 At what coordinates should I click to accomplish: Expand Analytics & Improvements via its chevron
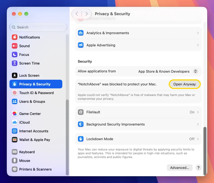pos(198,33)
